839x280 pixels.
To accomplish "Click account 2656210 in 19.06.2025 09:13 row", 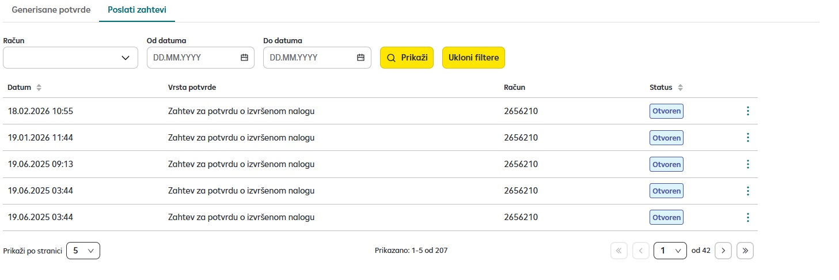I will click(x=521, y=164).
